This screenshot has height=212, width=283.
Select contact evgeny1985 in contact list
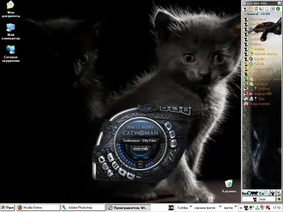click(263, 94)
